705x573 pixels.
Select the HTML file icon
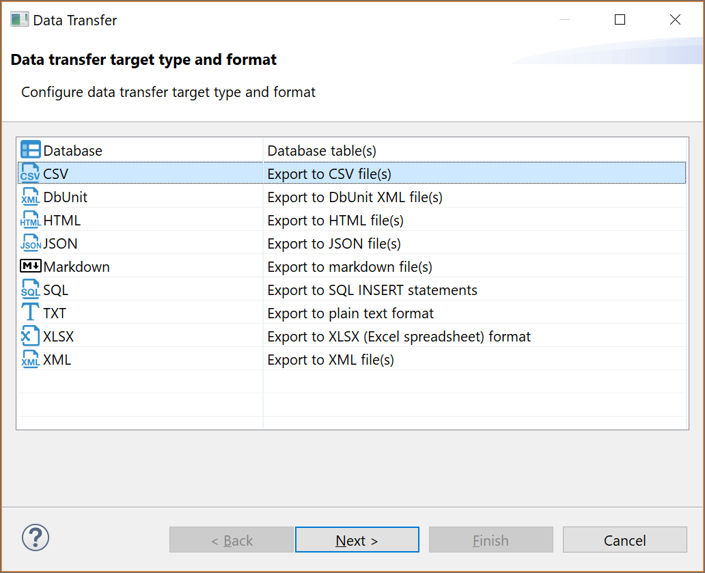(31, 220)
